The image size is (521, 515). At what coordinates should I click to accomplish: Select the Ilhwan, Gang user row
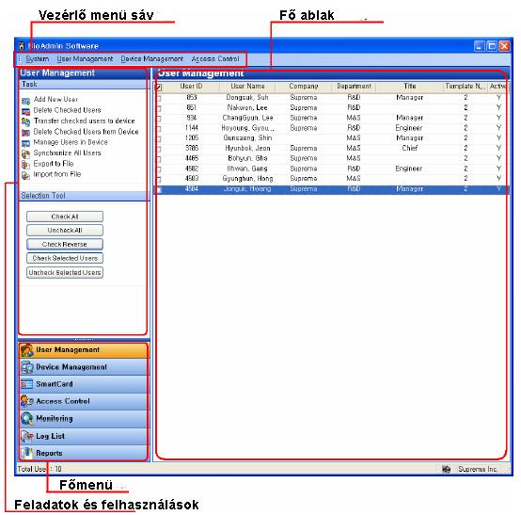[331, 169]
